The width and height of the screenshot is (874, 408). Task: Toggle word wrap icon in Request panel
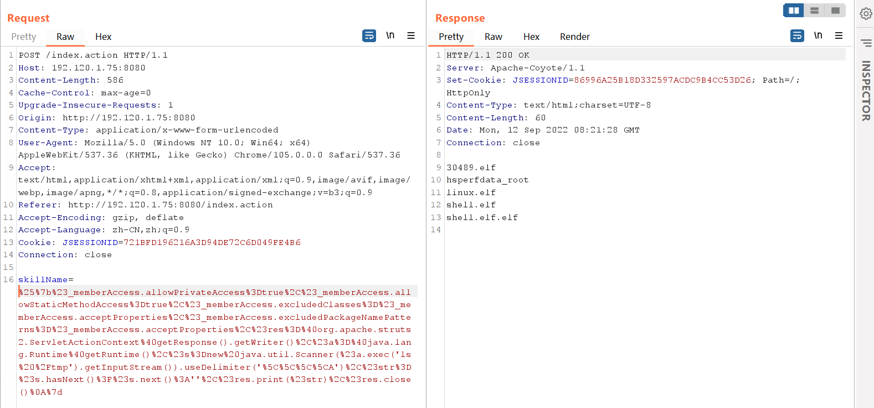pos(369,35)
